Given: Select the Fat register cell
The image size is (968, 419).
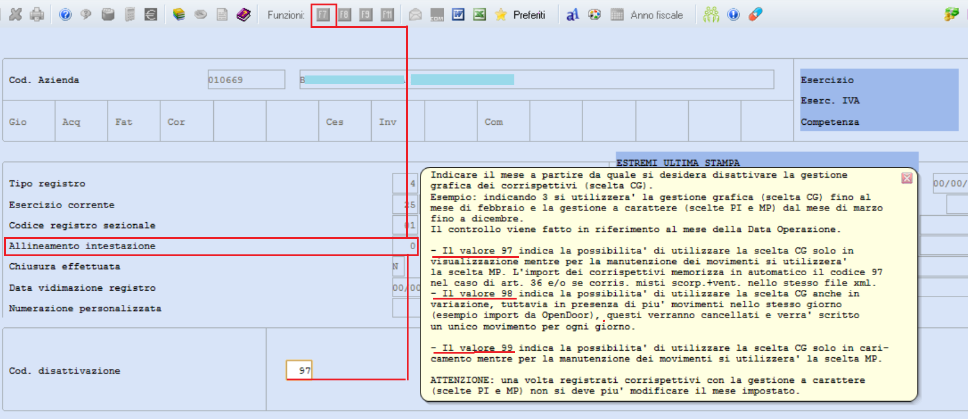Looking at the screenshot, I should click(134, 122).
